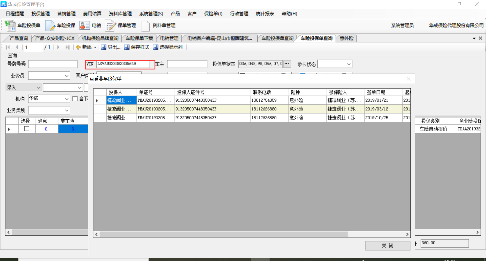Select the dialog row dated 2019/03/12
This screenshot has width=486, height=261.
[252, 109]
